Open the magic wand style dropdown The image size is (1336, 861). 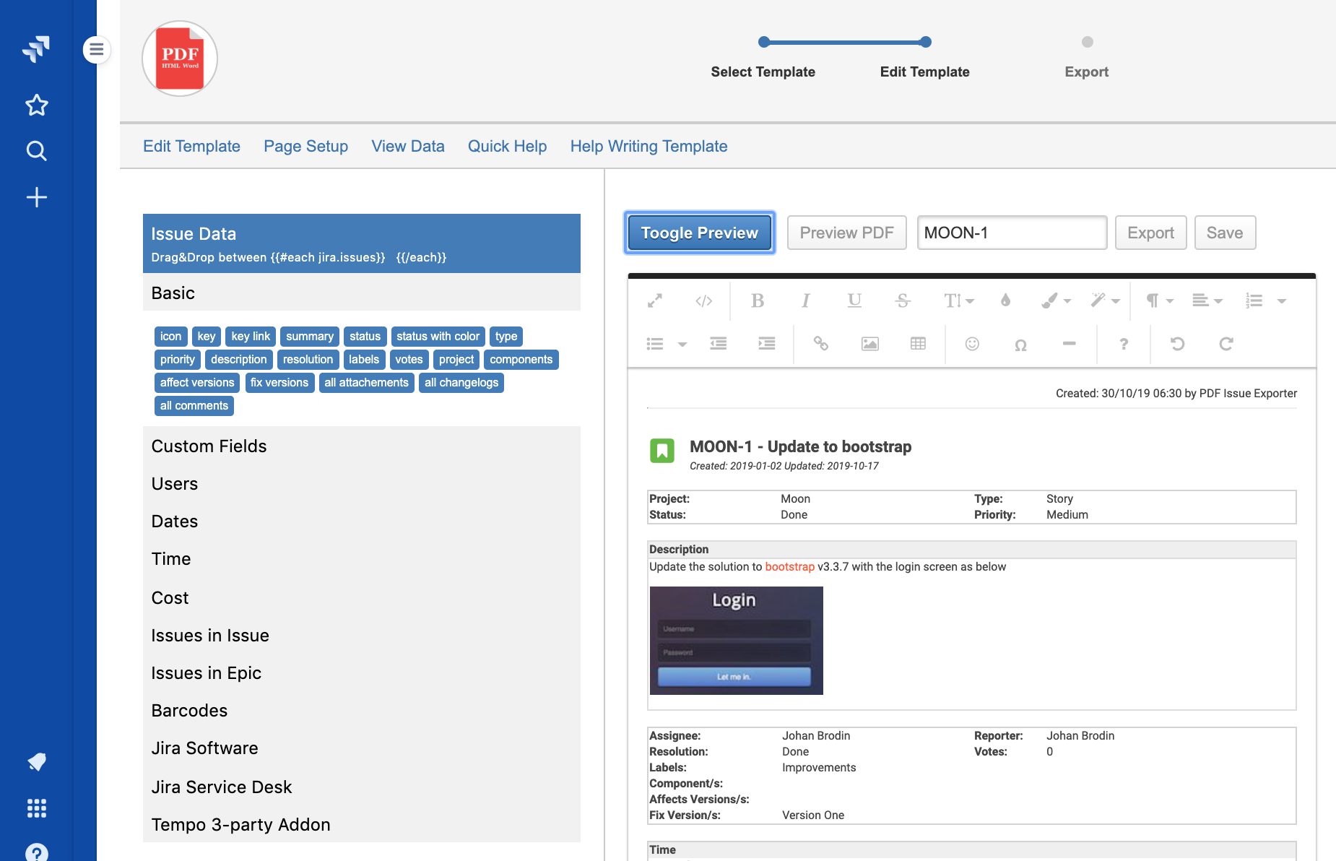[1105, 300]
